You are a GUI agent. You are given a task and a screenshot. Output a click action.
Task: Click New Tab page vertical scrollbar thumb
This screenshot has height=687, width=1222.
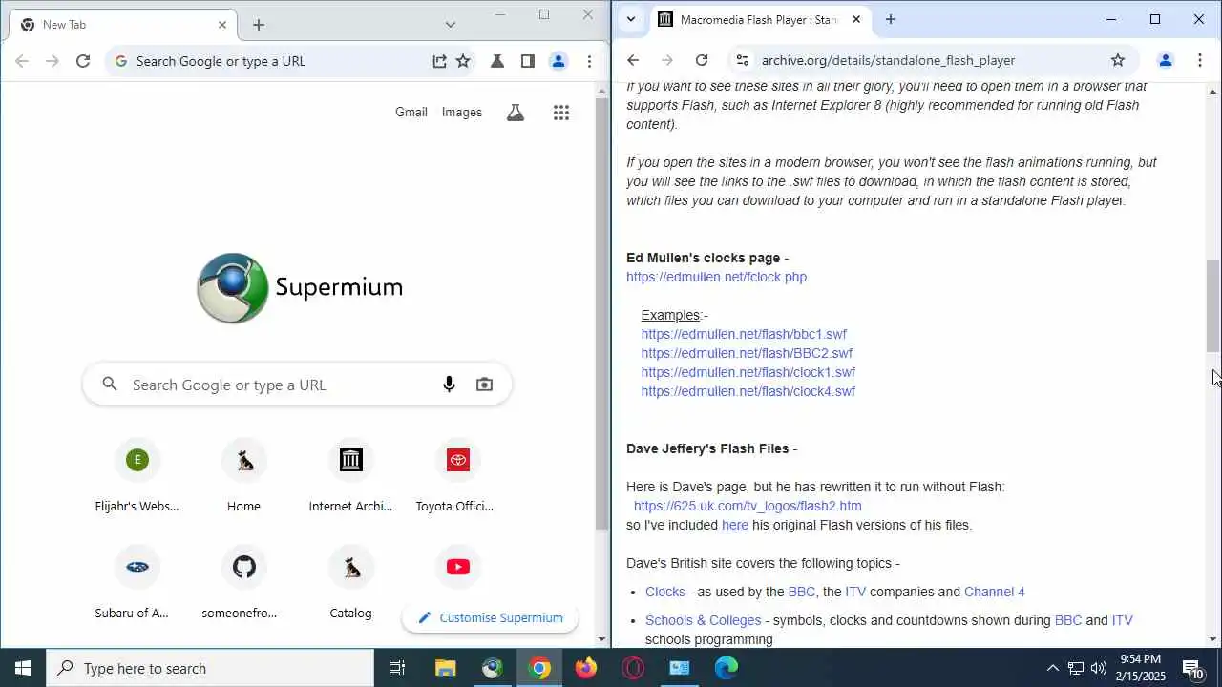click(x=601, y=313)
